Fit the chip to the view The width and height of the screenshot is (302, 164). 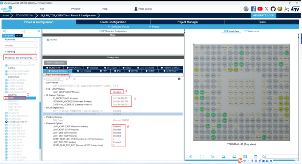click(202, 156)
